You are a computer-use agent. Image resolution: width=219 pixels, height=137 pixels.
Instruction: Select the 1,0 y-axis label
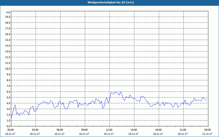pyautogui.click(x=8, y=120)
